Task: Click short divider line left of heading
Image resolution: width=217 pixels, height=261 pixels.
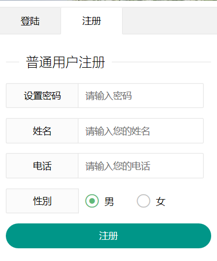Action: point(13,62)
